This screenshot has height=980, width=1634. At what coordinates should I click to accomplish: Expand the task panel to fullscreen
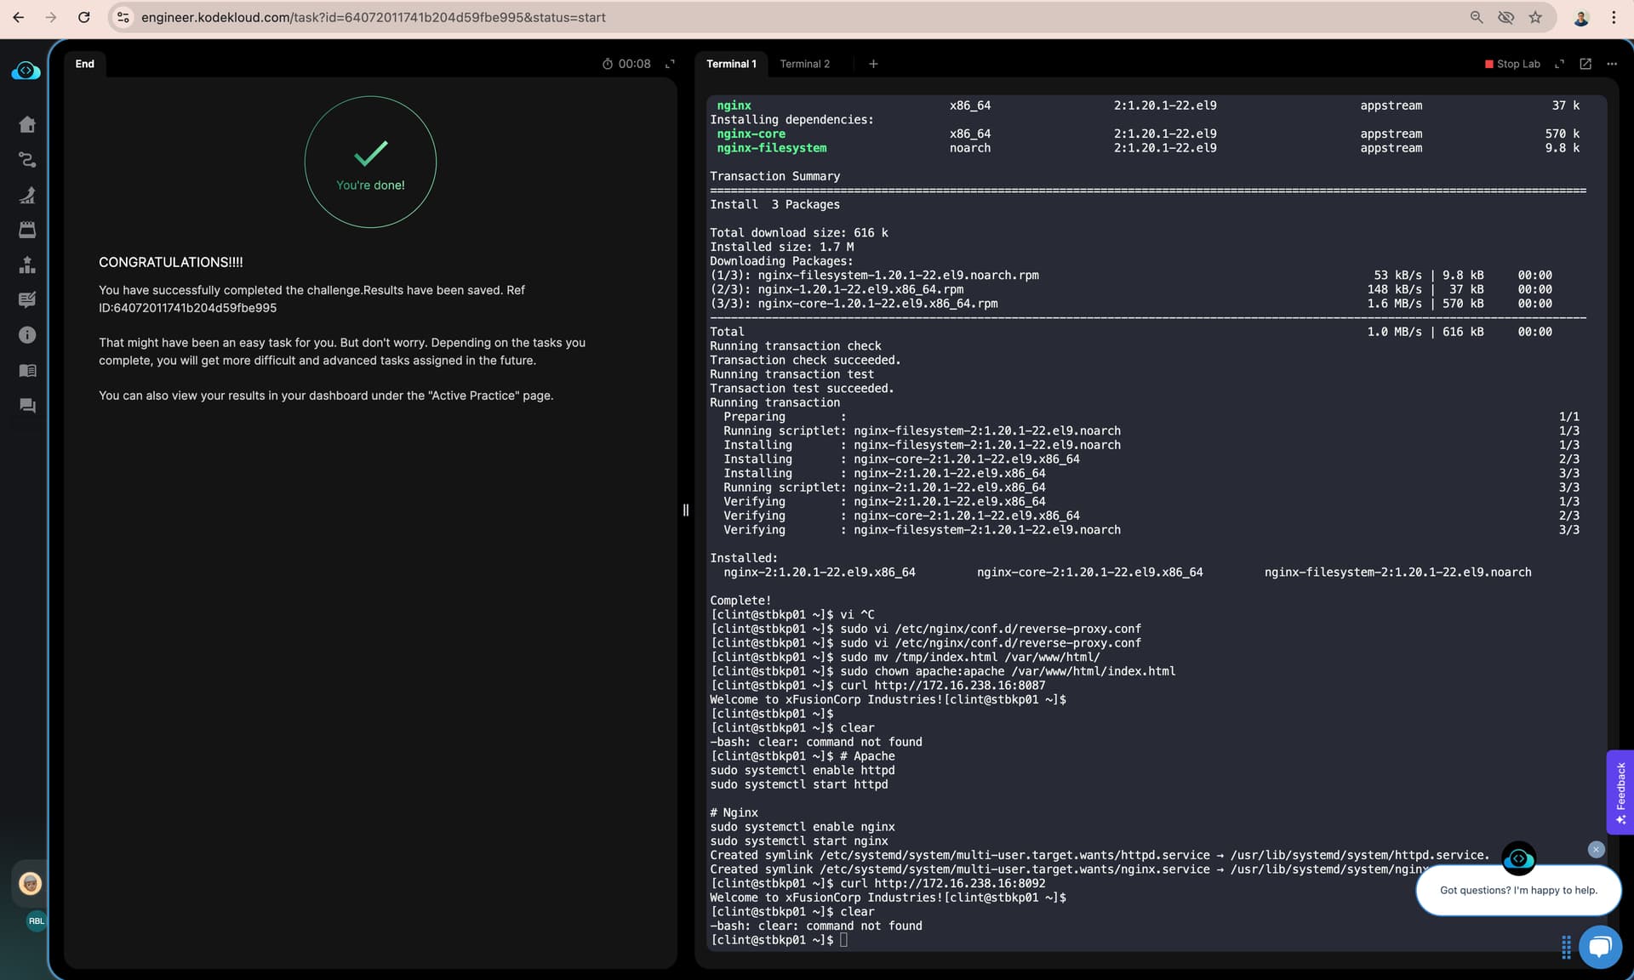pos(670,64)
